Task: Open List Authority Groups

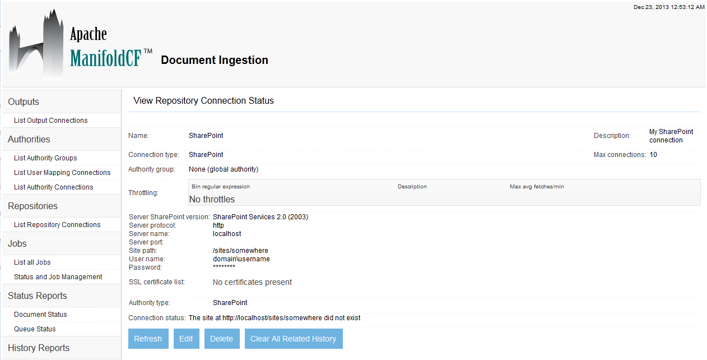Action: click(45, 158)
